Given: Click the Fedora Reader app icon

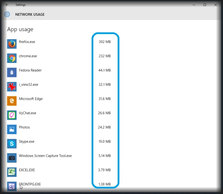Looking at the screenshot, I should [x=12, y=73].
